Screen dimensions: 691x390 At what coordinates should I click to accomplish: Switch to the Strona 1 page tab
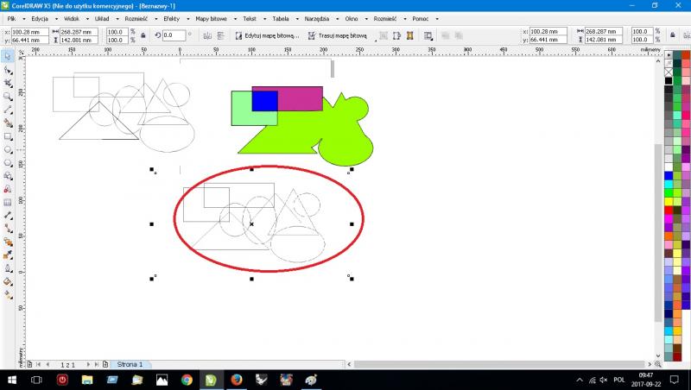129,365
